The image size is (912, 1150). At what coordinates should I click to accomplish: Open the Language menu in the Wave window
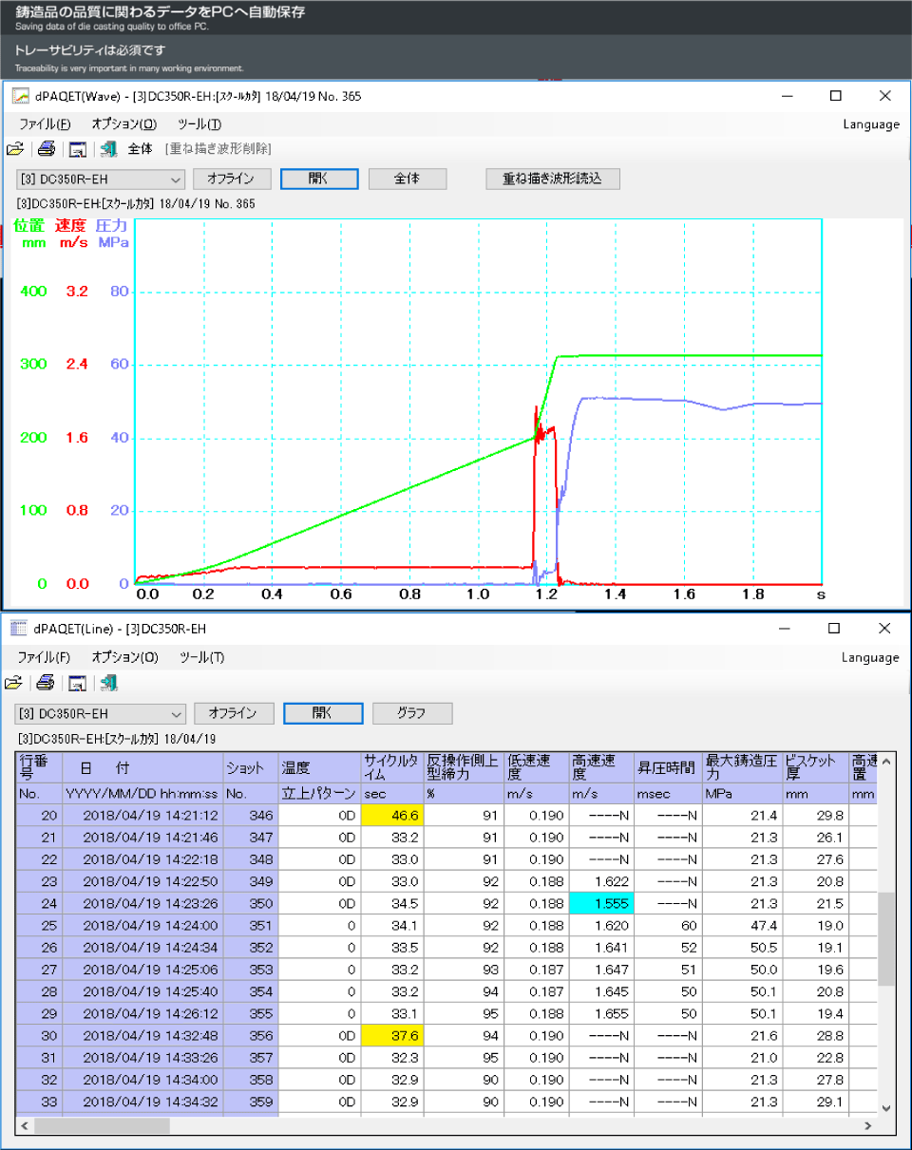tap(870, 124)
